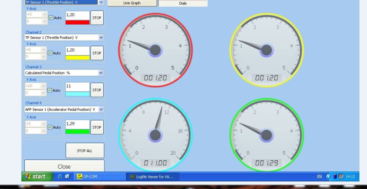Toggle Auto checkbox for the top channel Y Axis
The width and height of the screenshot is (367, 189).
pos(51,18)
